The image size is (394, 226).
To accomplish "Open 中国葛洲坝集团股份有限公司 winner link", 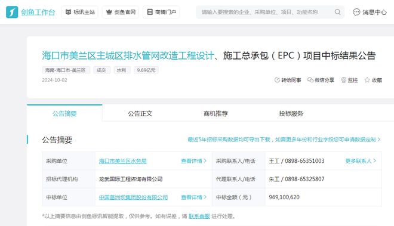I will tap(133, 197).
